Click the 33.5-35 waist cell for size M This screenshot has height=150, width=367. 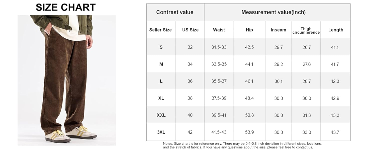219,64
